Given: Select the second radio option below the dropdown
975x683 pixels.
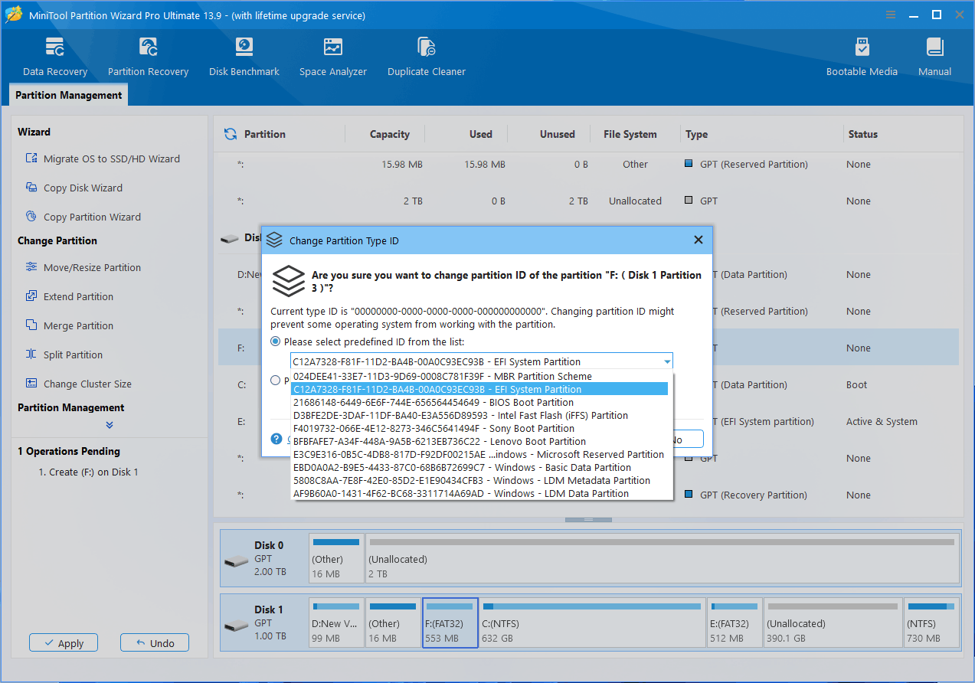Looking at the screenshot, I should (276, 380).
